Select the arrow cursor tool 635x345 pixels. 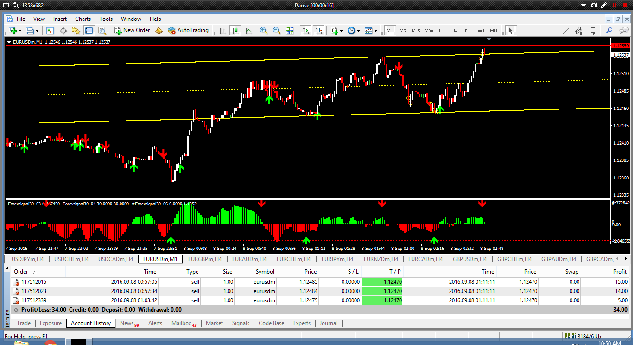pos(511,31)
